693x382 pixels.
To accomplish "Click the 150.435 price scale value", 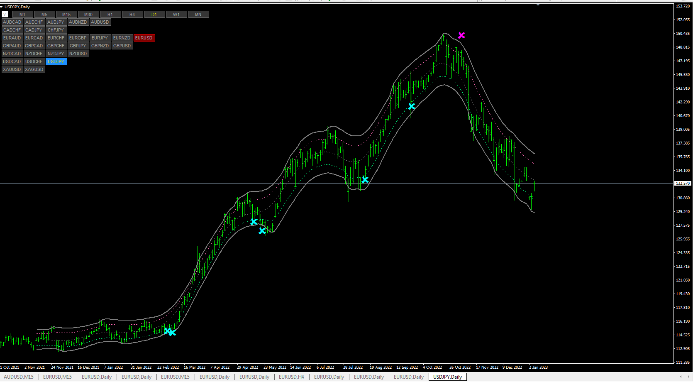I will coord(683,33).
